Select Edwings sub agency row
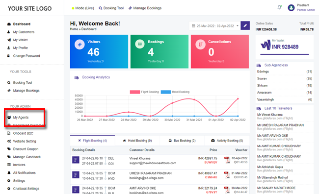Screen dimensions: 319x194 pos(285,72)
